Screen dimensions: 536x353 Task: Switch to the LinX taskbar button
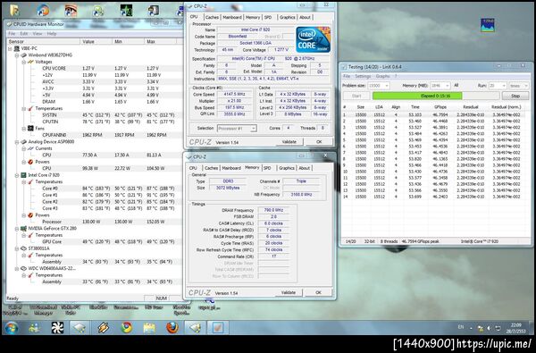(218, 328)
